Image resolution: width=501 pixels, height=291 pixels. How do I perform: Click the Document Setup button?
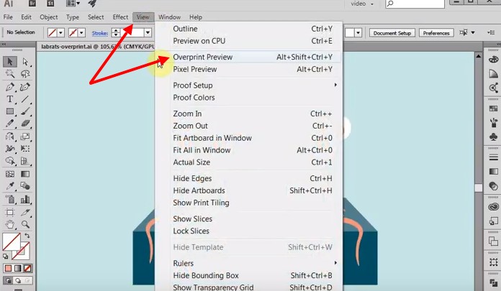[x=392, y=33]
